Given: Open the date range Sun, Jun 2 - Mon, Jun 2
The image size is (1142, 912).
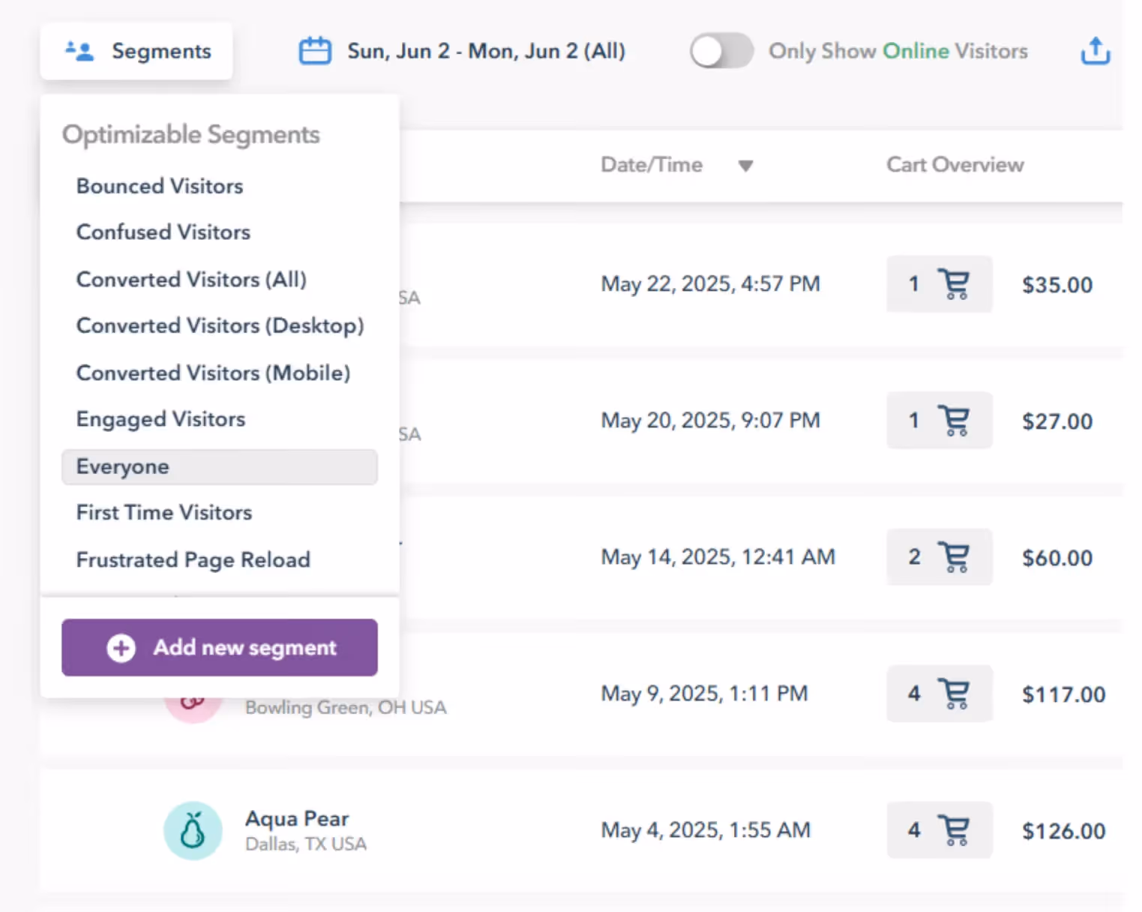Looking at the screenshot, I should 486,51.
